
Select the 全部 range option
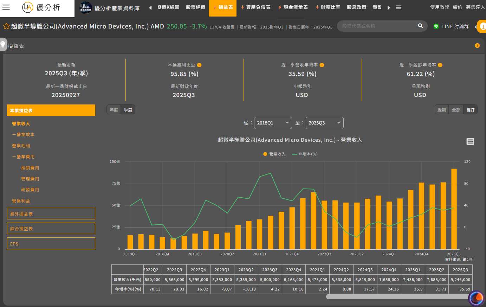pyautogui.click(x=456, y=110)
